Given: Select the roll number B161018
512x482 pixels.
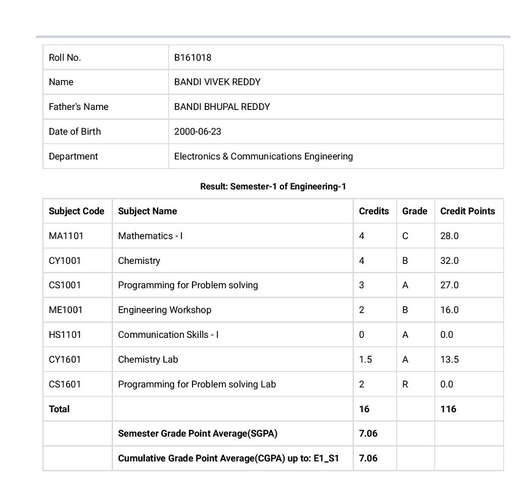Looking at the screenshot, I should pos(192,57).
